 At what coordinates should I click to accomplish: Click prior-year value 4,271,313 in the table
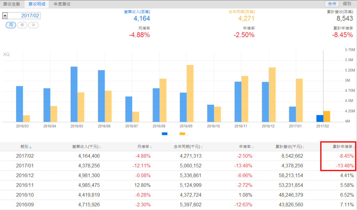click(x=191, y=156)
